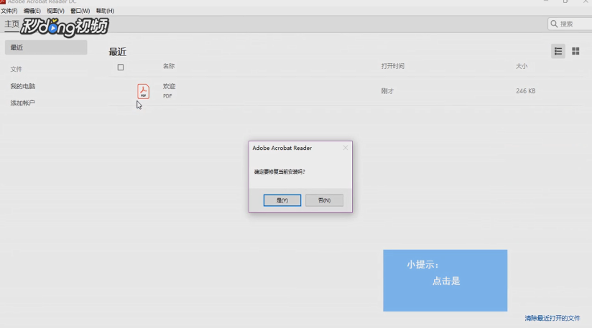Viewport: 592px width, 328px height.
Task: Select 我的电脑 in the sidebar
Action: [x=23, y=86]
